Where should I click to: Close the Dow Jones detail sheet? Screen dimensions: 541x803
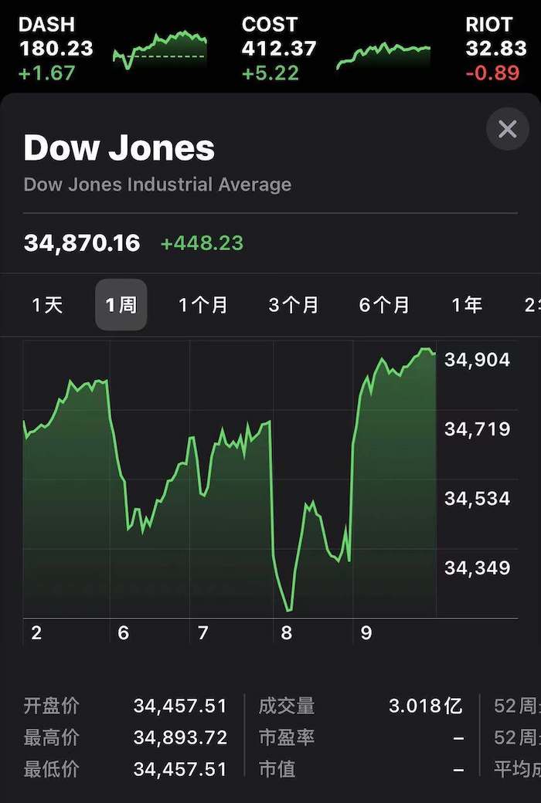[507, 129]
